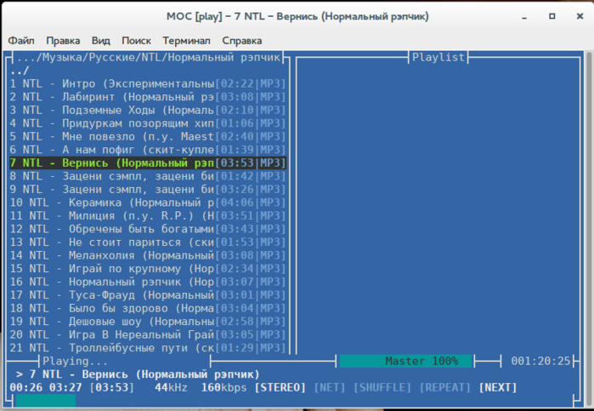Select track 5 NTL - Мне повезло
The image size is (594, 411).
148,137
